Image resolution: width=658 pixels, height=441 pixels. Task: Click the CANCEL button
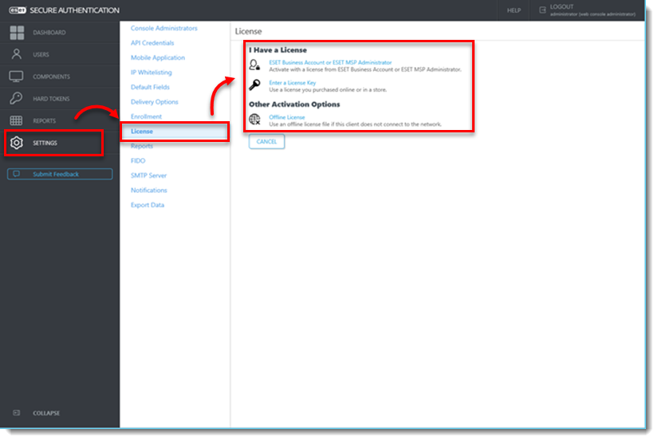266,141
